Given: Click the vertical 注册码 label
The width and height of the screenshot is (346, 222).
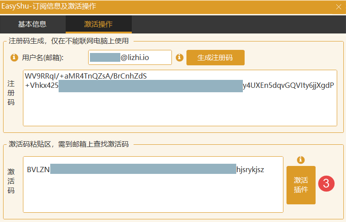Looking at the screenshot, I should point(11,93).
